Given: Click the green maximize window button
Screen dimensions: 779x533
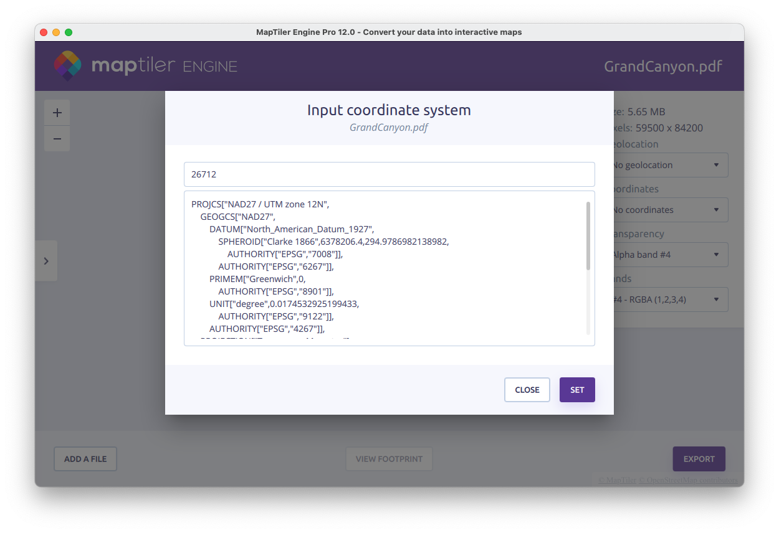Looking at the screenshot, I should pyautogui.click(x=69, y=32).
